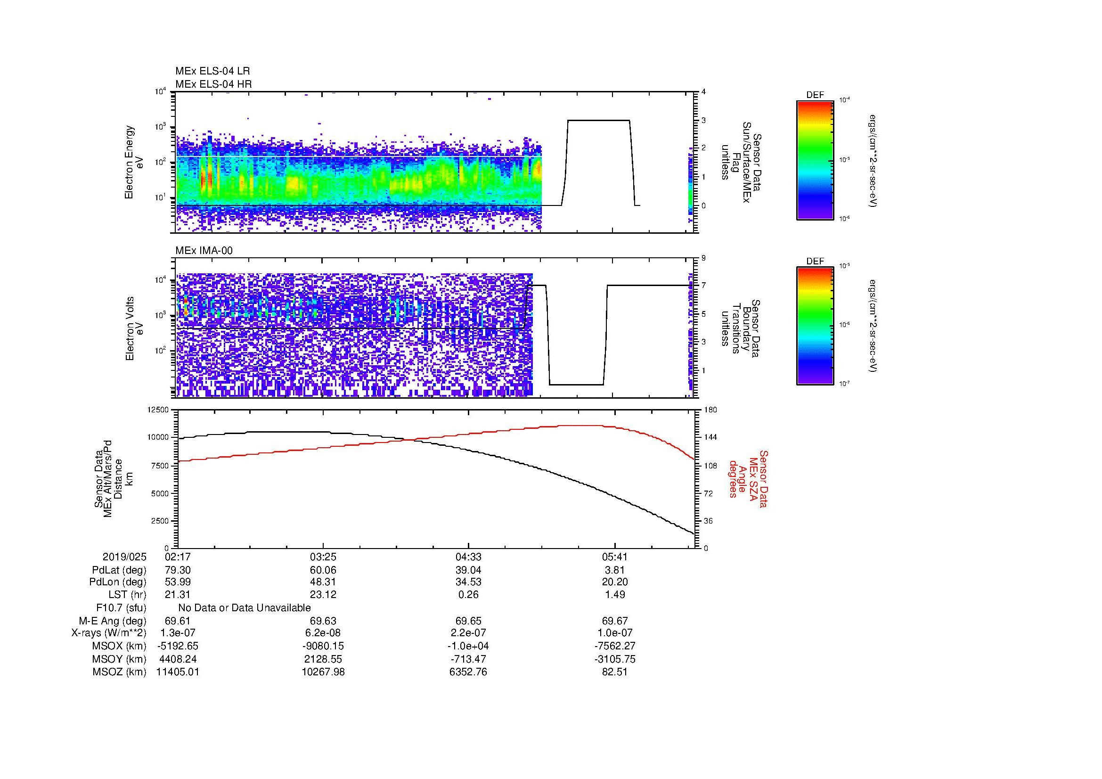Click the MSOX value -9080.15
1102x779 pixels.
(323, 646)
